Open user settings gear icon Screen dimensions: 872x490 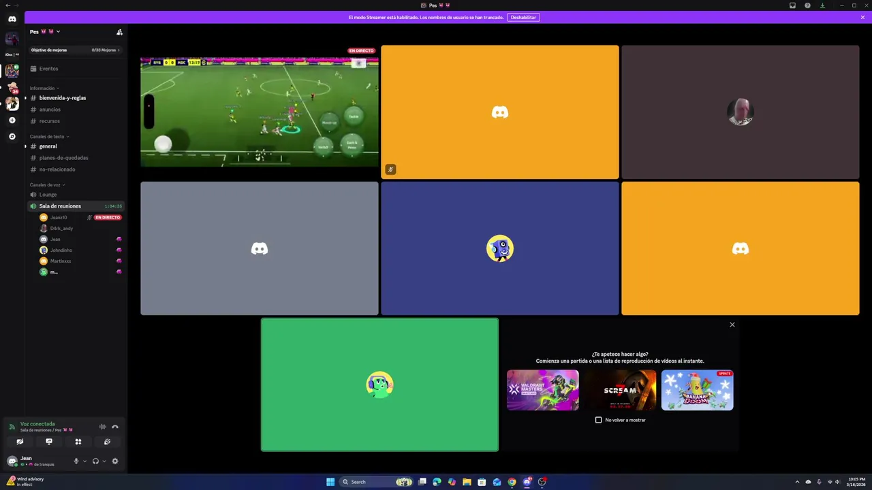tap(115, 461)
